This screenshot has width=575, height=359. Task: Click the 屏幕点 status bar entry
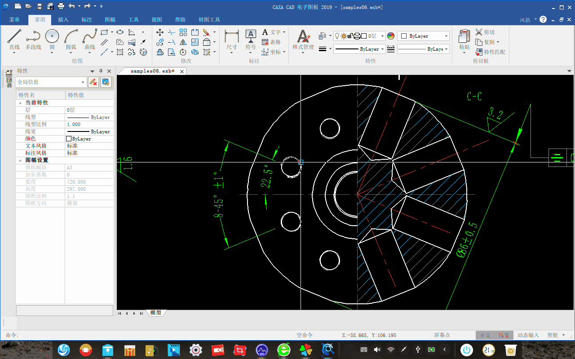pyautogui.click(x=442, y=335)
